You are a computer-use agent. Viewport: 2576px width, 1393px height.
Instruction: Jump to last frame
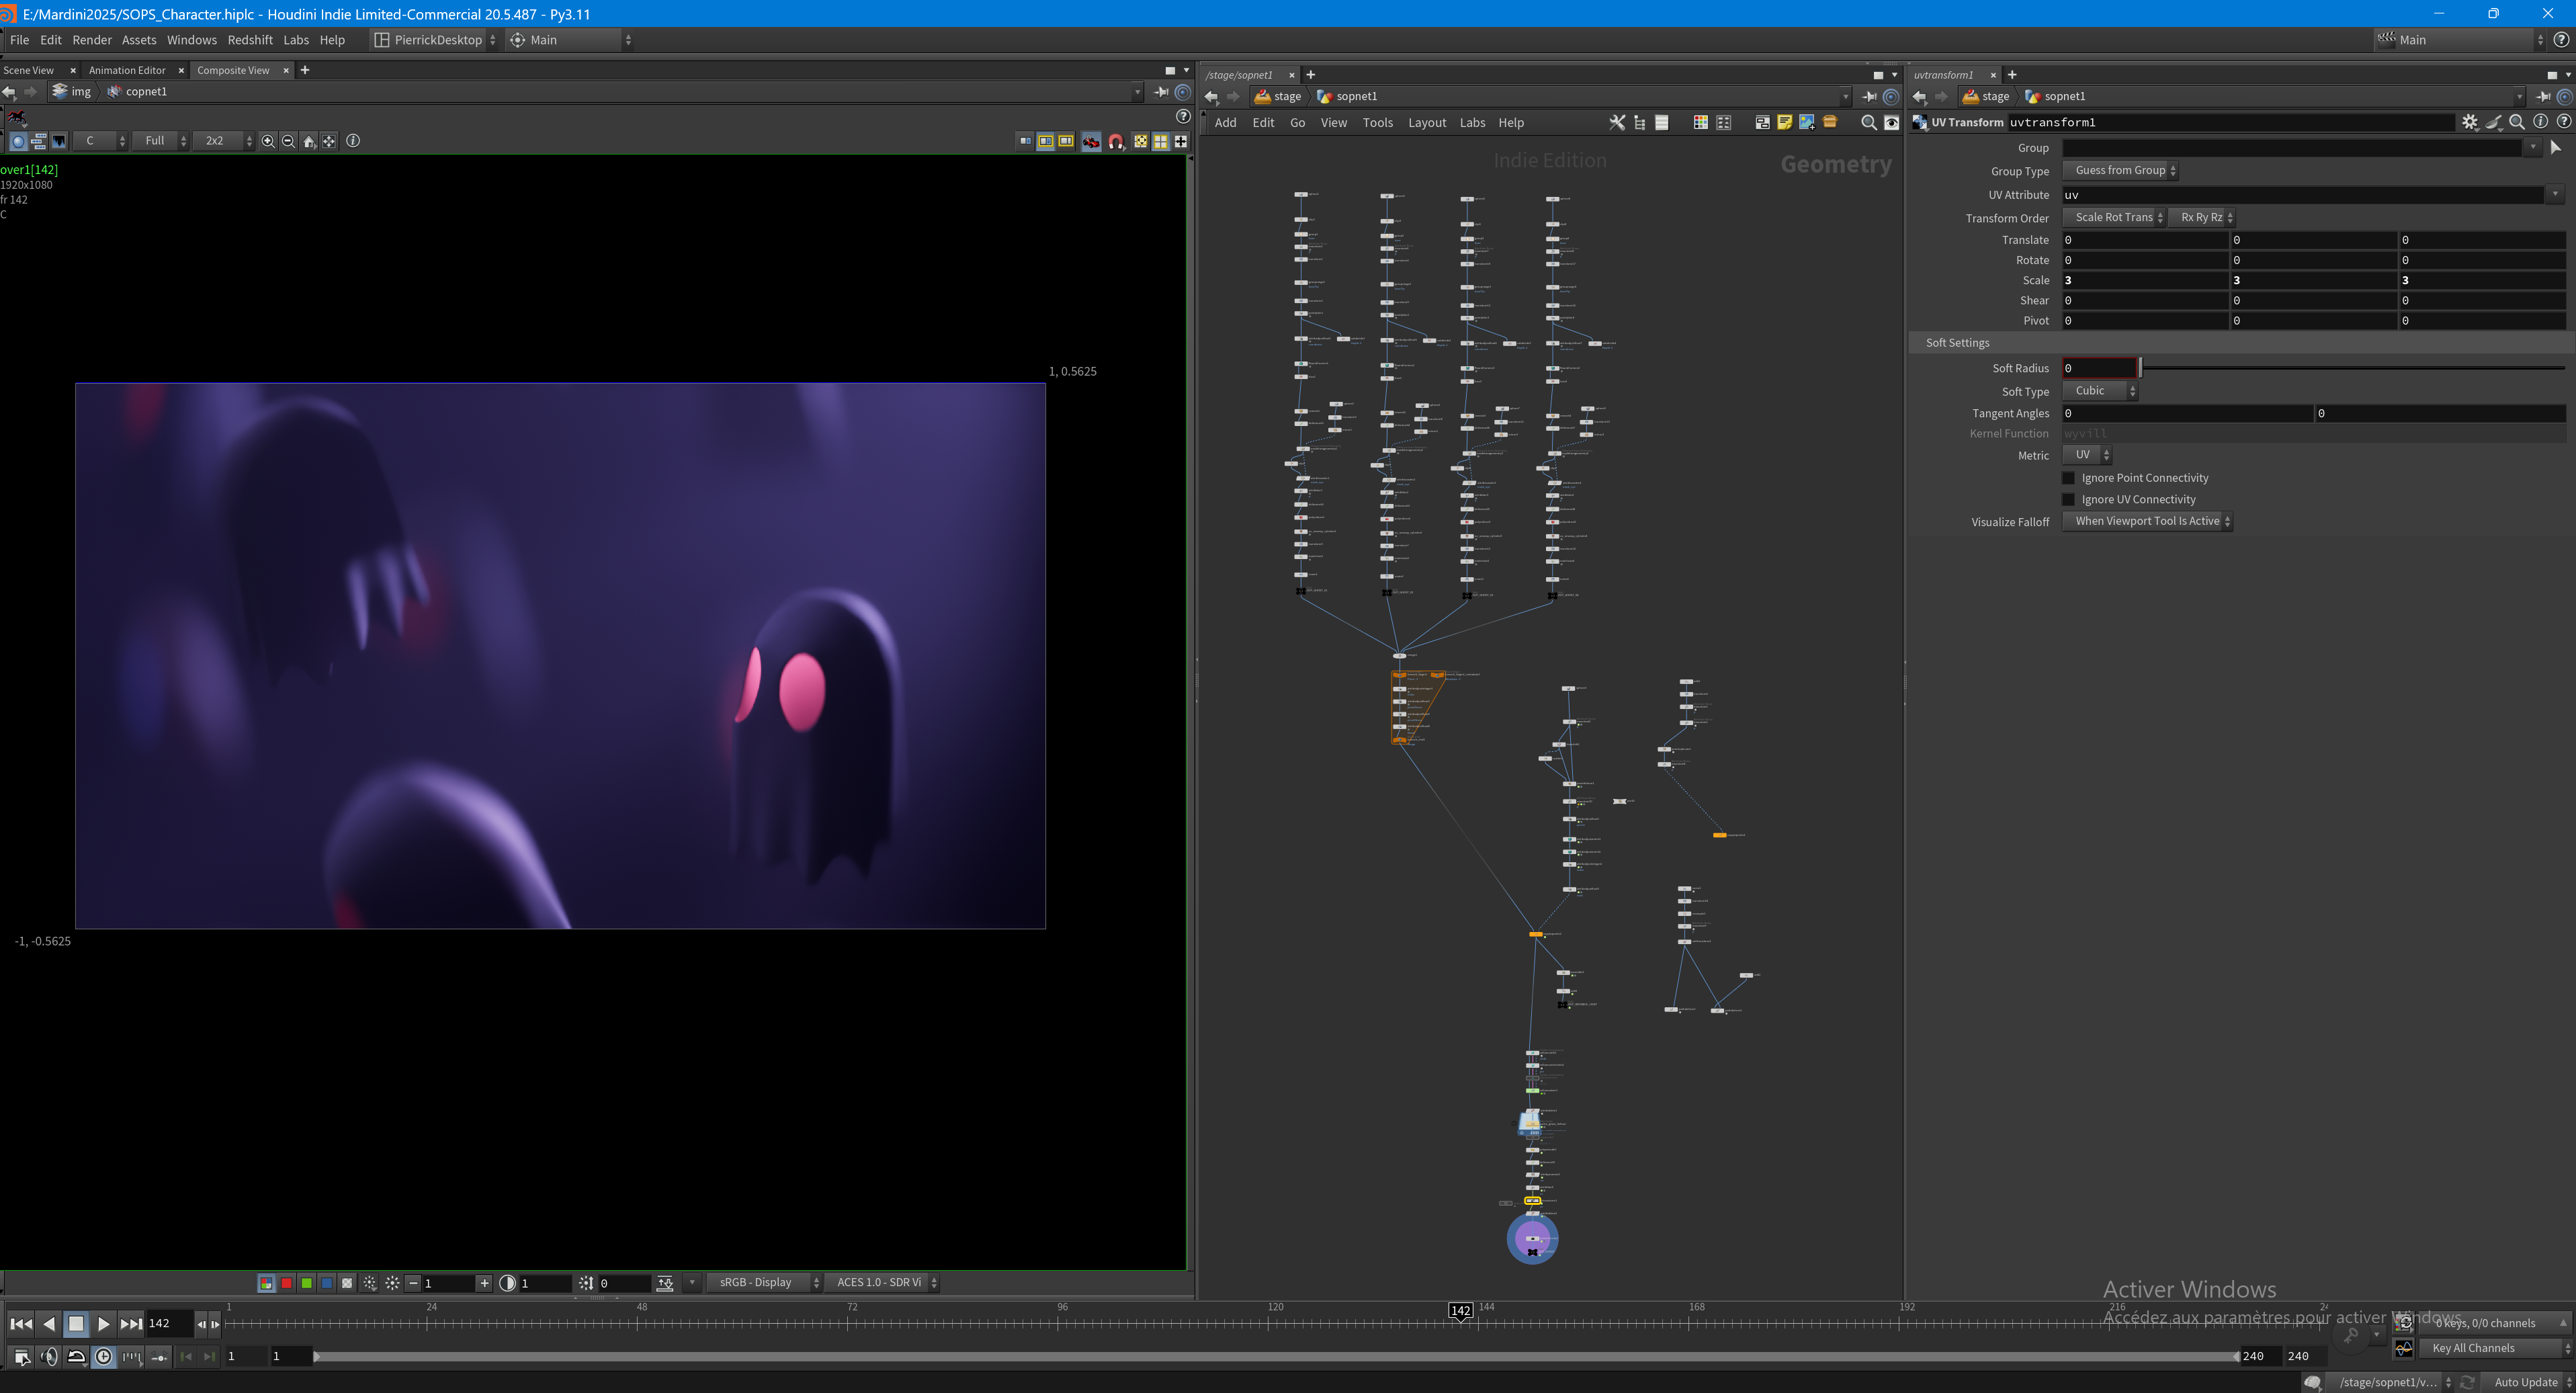[x=131, y=1324]
